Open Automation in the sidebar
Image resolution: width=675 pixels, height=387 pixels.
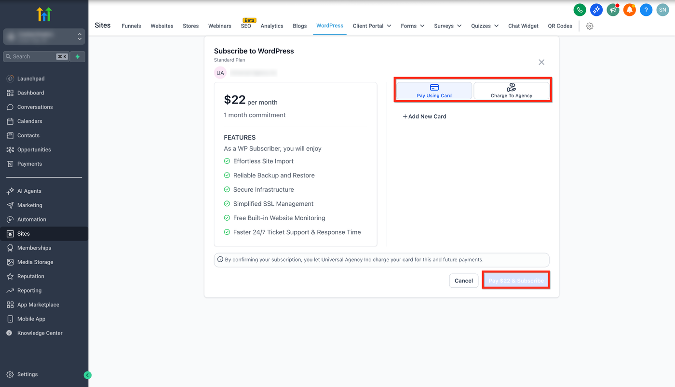[x=32, y=219]
